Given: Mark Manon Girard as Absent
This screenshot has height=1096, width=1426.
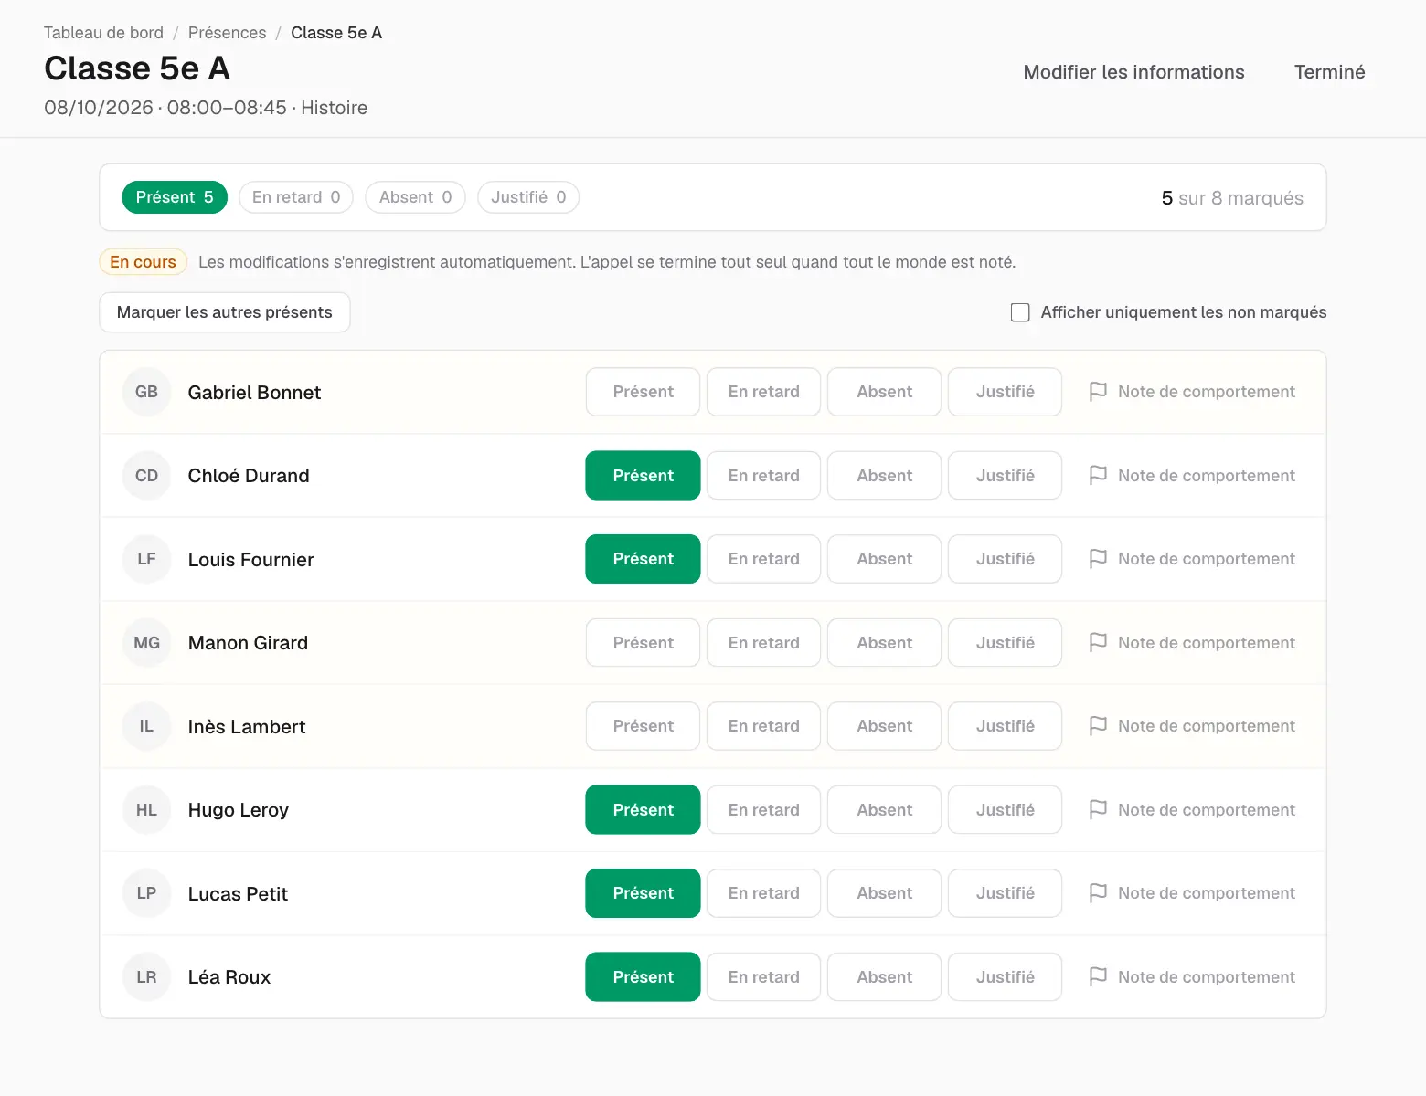Looking at the screenshot, I should click(884, 643).
